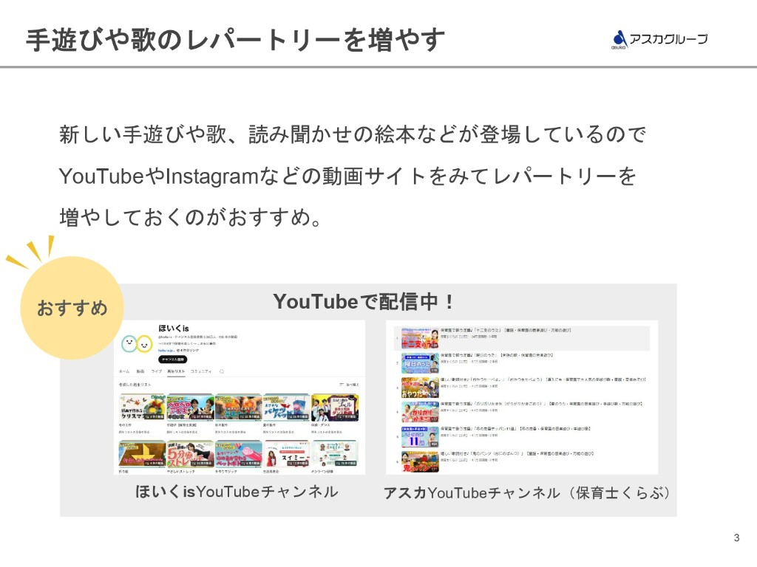Open the 鬼のパンツ video thumbnail
757x567 pixels.
coord(420,461)
